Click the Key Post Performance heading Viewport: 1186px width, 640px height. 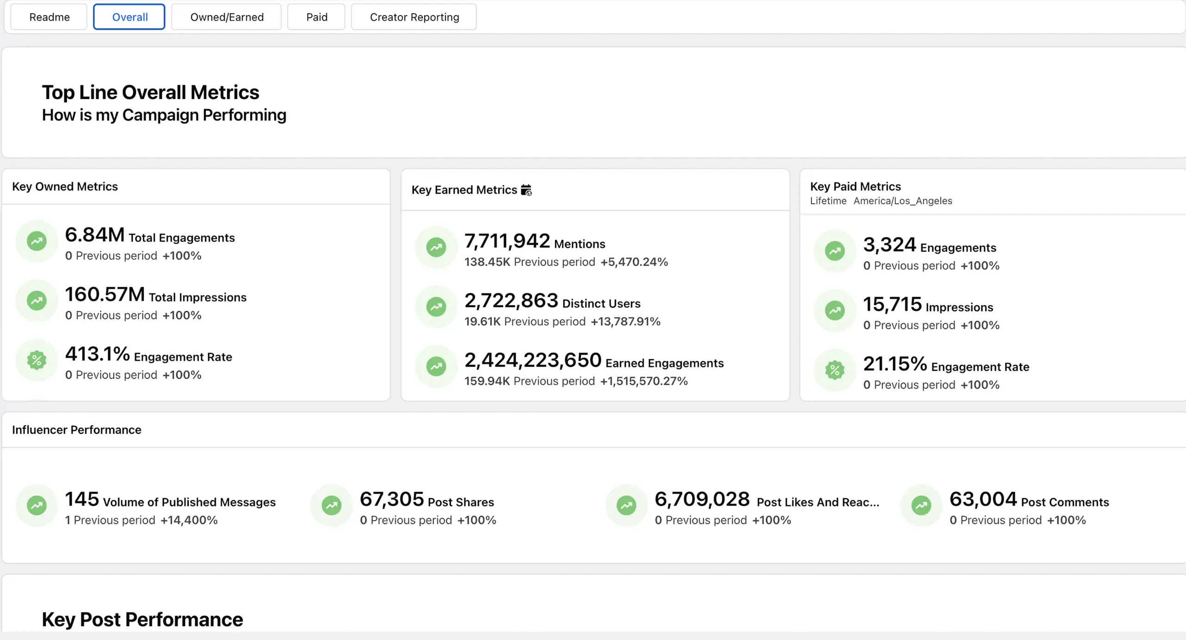tap(142, 620)
